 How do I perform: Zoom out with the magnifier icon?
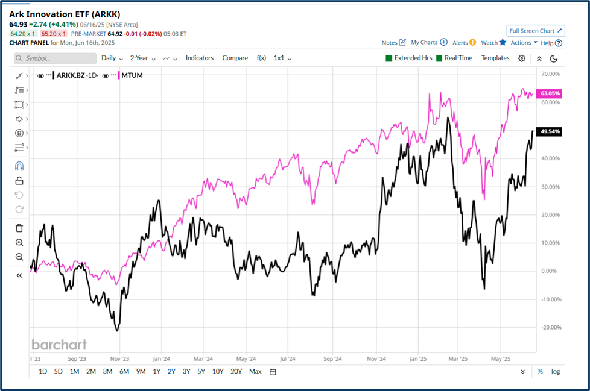19,257
